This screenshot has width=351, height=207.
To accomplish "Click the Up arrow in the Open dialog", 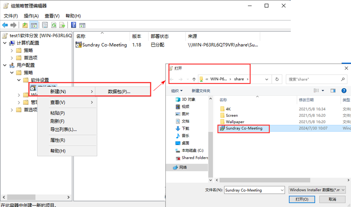I will click(x=194, y=79).
